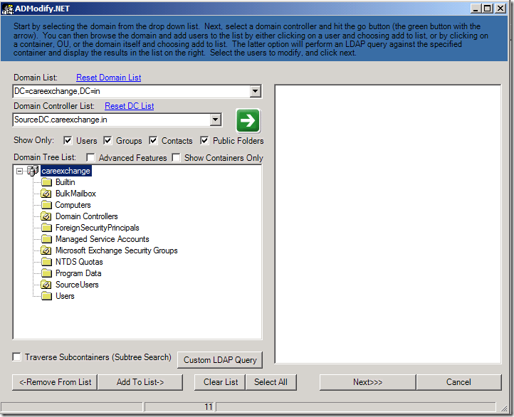Click the empty results list on right
Screen dimensions: 514x417
tap(388, 224)
